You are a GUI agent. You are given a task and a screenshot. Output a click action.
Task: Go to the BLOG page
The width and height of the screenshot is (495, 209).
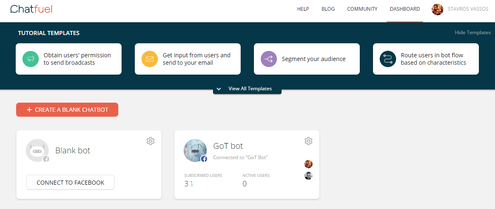click(328, 9)
